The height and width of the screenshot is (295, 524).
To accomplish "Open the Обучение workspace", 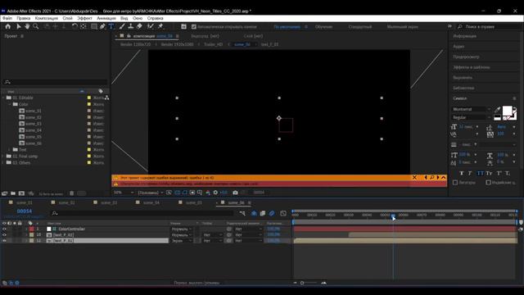I will 324,27.
